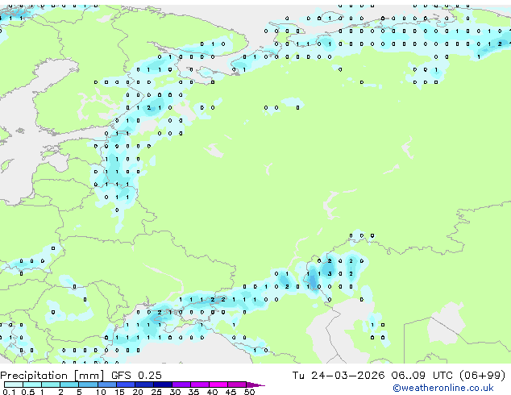Select the 'Precipitation [mm]' title text
The width and height of the screenshot is (511, 395).
click(52, 376)
